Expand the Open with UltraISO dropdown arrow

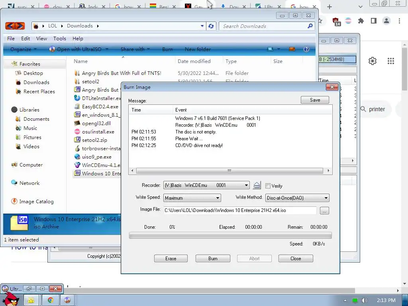tap(107, 49)
